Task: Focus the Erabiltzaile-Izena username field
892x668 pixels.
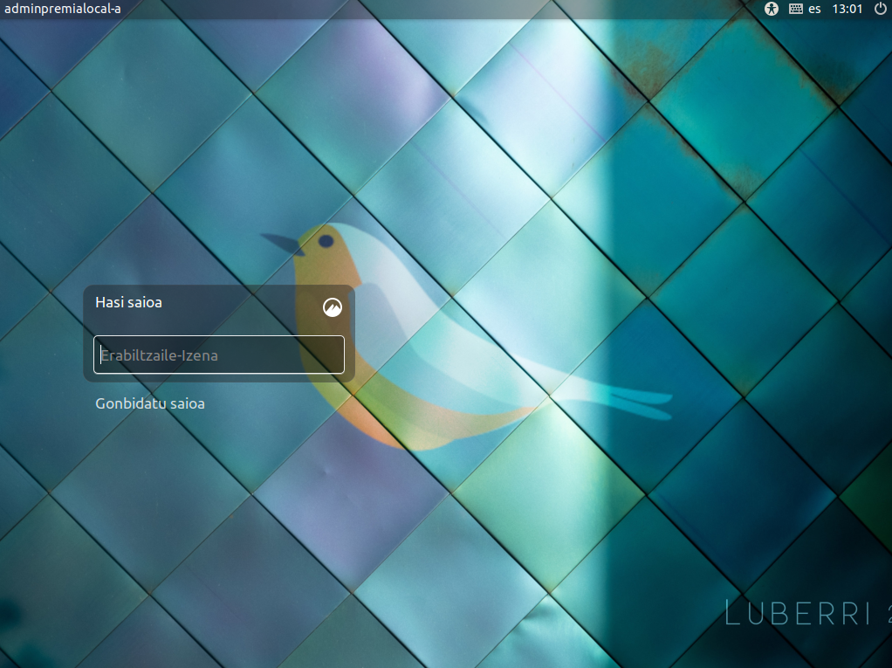Action: (x=219, y=355)
